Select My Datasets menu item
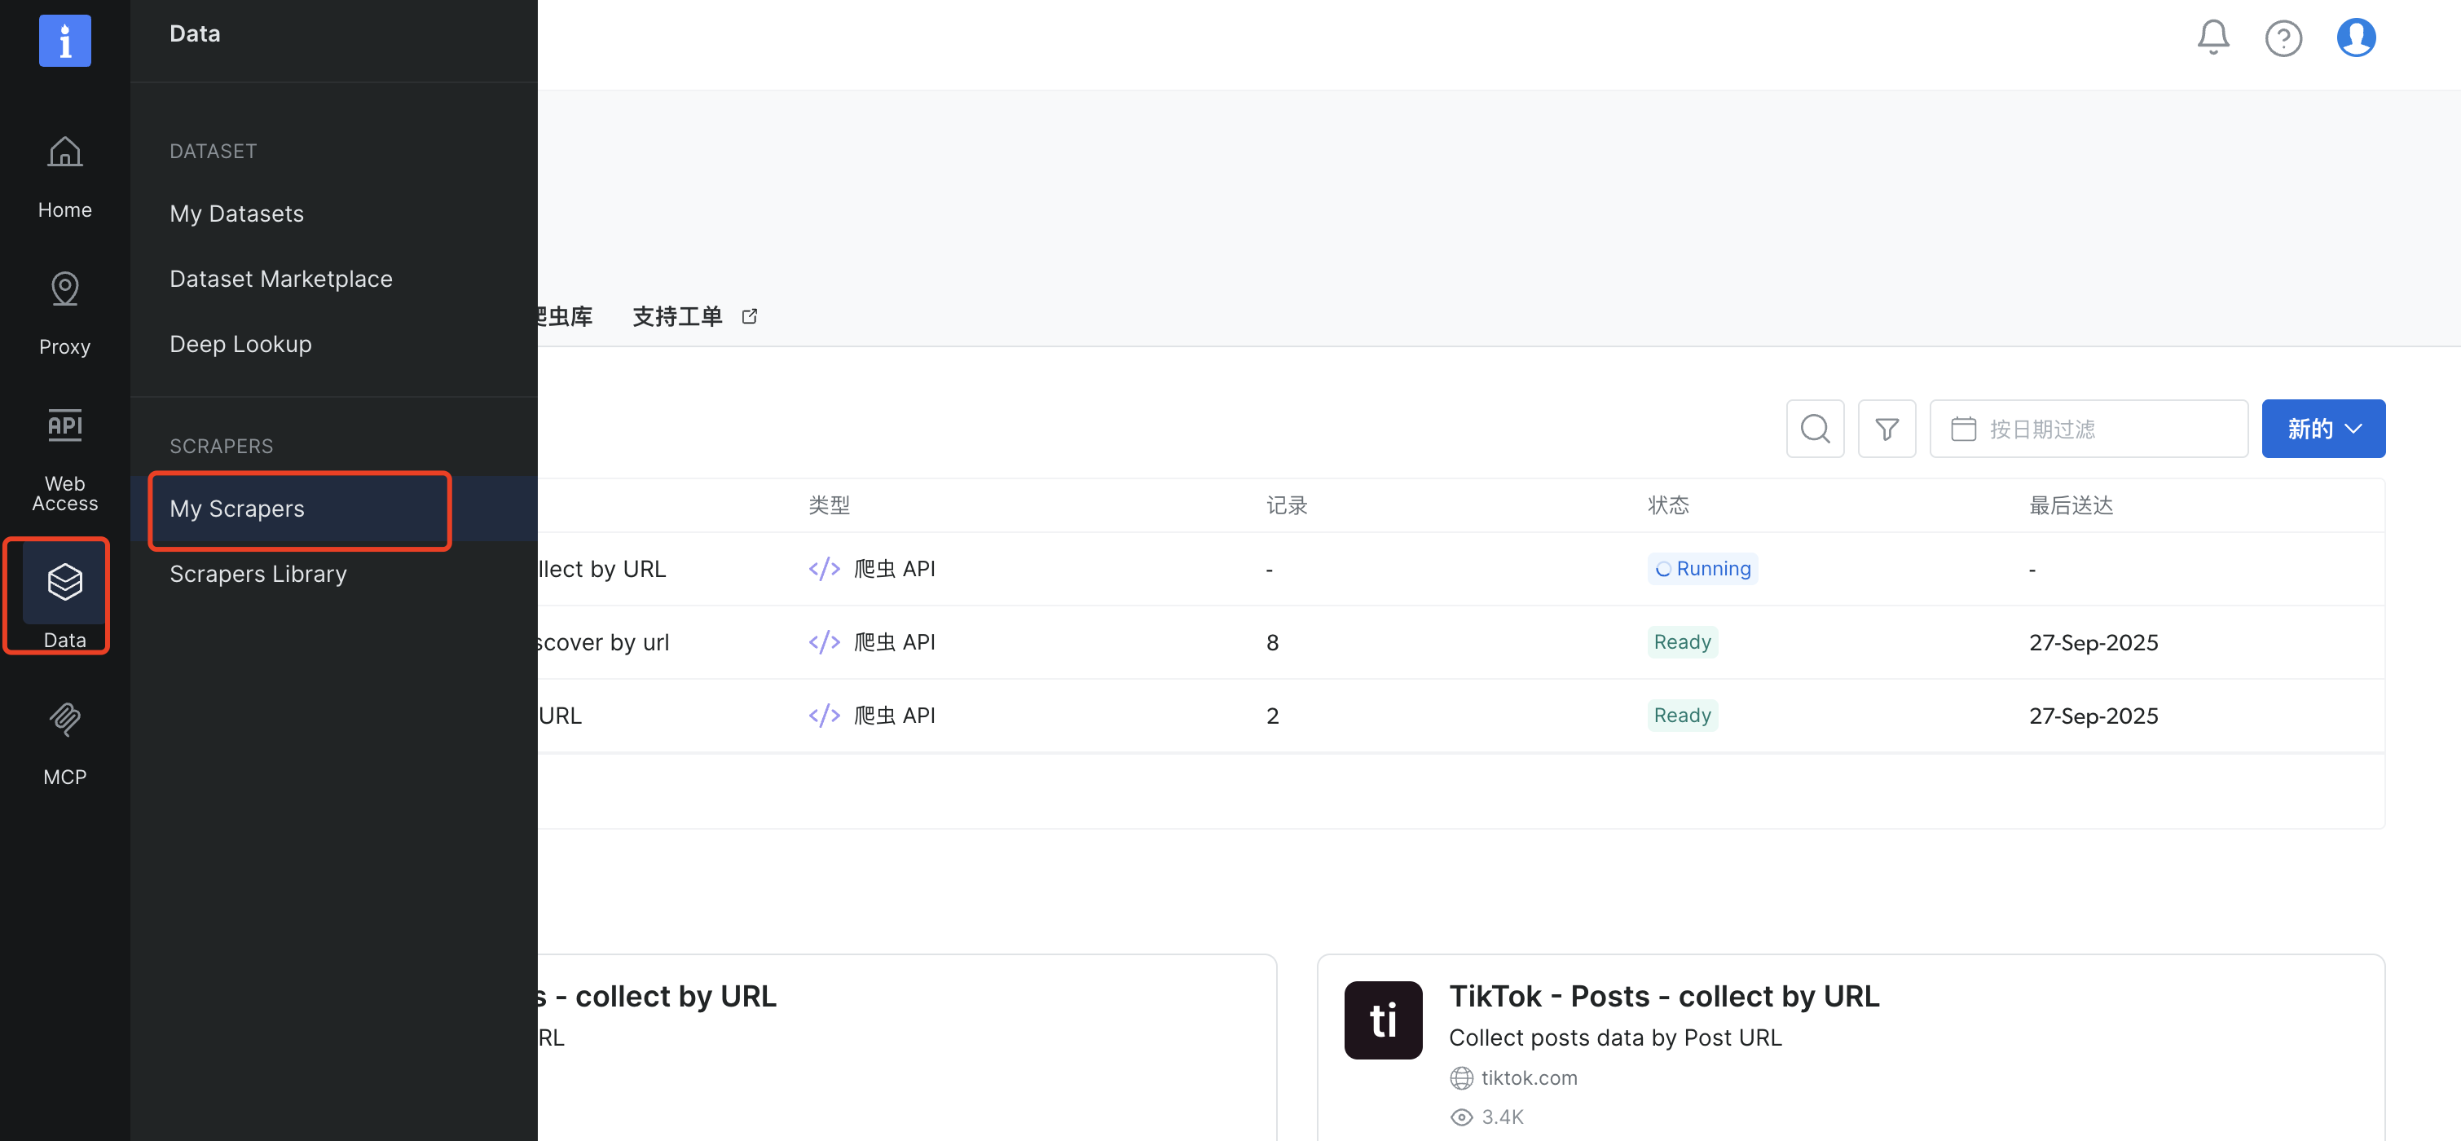 (237, 213)
